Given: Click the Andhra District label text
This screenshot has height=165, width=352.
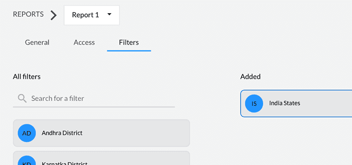Looking at the screenshot, I should coord(62,133).
